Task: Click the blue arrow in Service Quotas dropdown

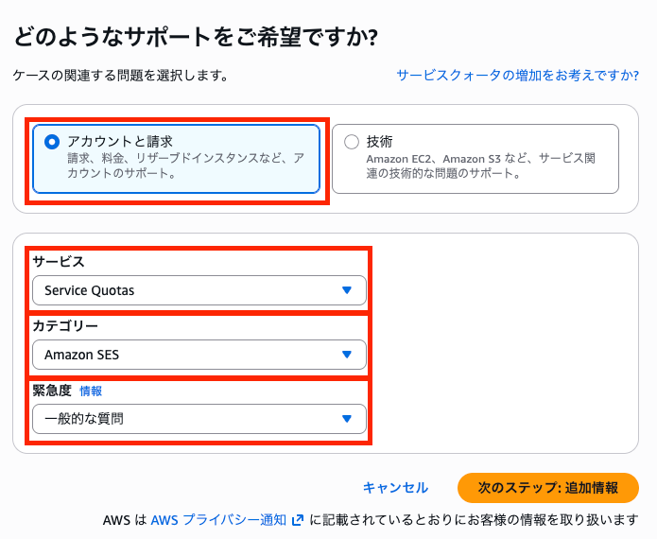Action: pyautogui.click(x=347, y=290)
